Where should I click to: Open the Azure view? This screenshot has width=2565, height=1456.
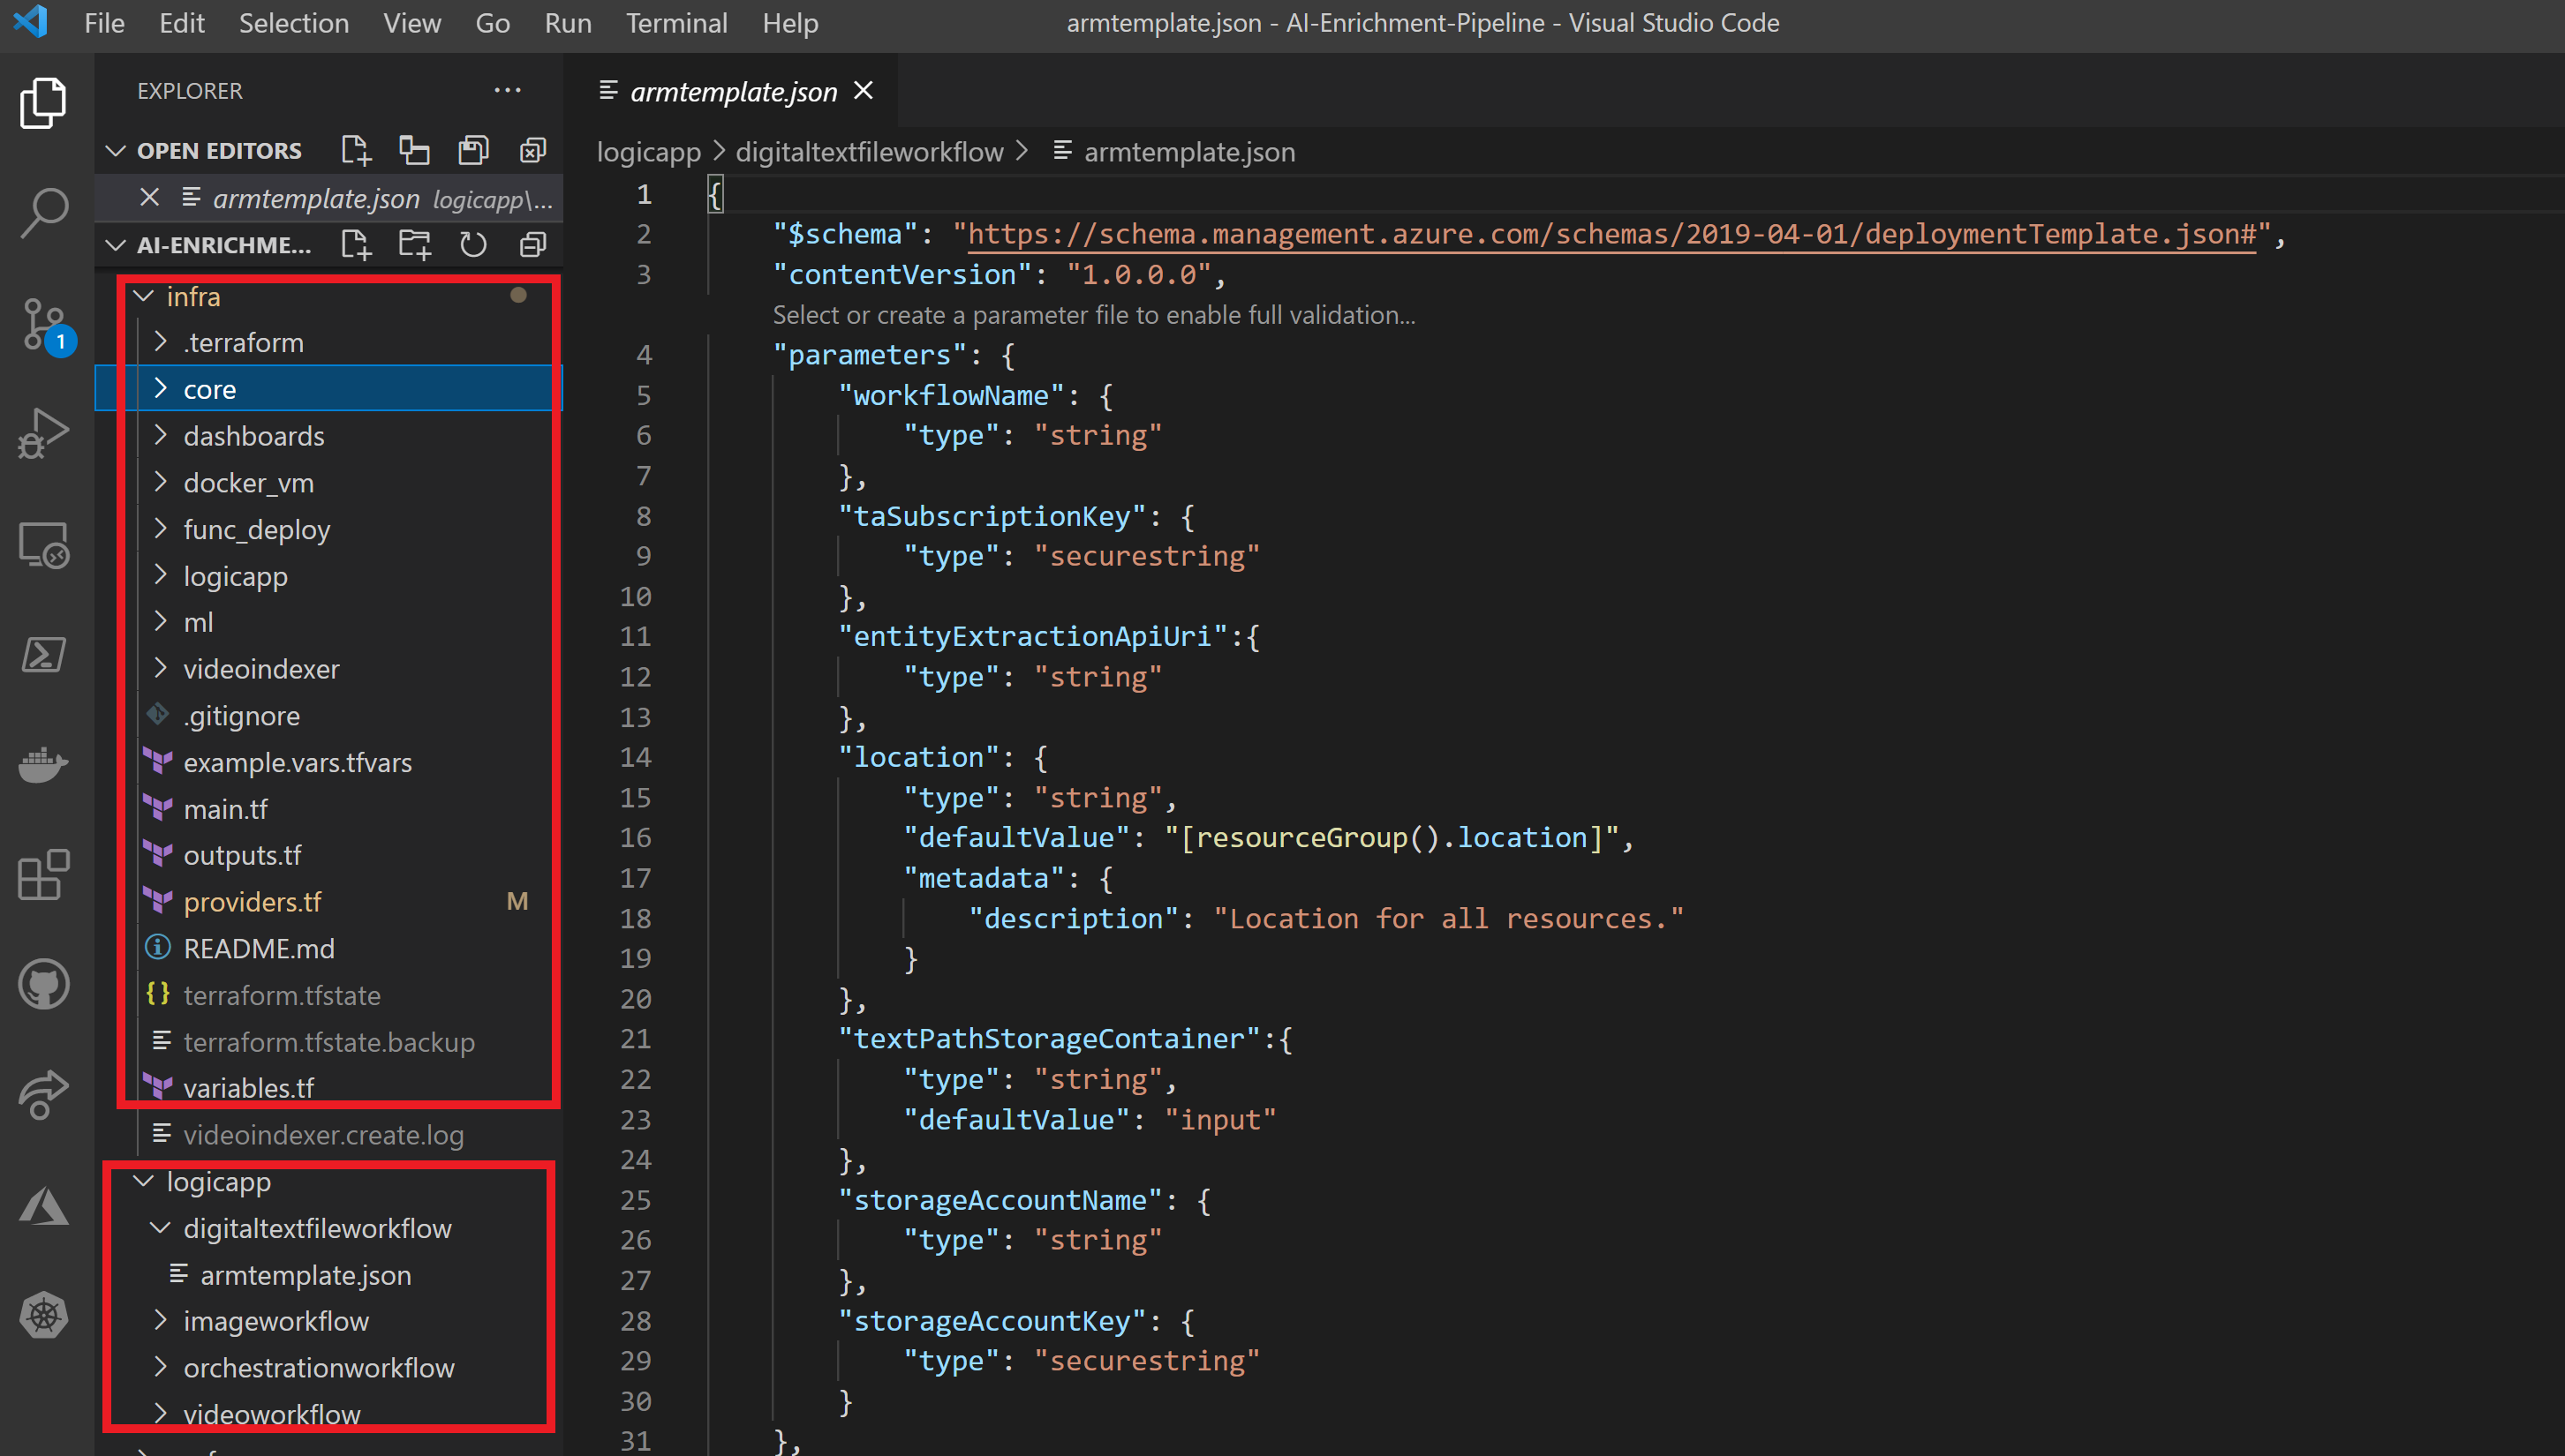[x=43, y=1206]
